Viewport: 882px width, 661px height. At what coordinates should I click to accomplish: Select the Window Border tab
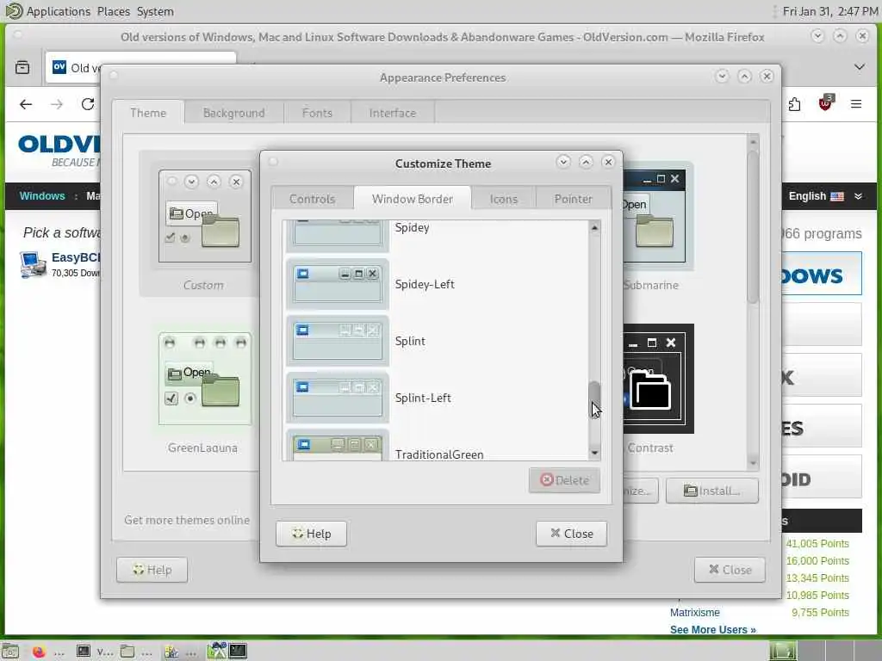(x=413, y=199)
